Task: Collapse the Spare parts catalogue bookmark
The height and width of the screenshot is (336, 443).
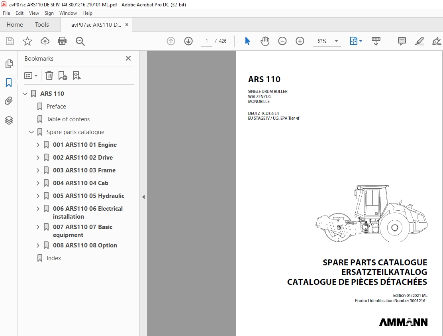Action: coord(31,132)
